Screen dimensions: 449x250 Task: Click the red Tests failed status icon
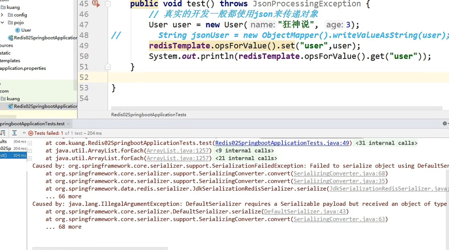pos(31,133)
